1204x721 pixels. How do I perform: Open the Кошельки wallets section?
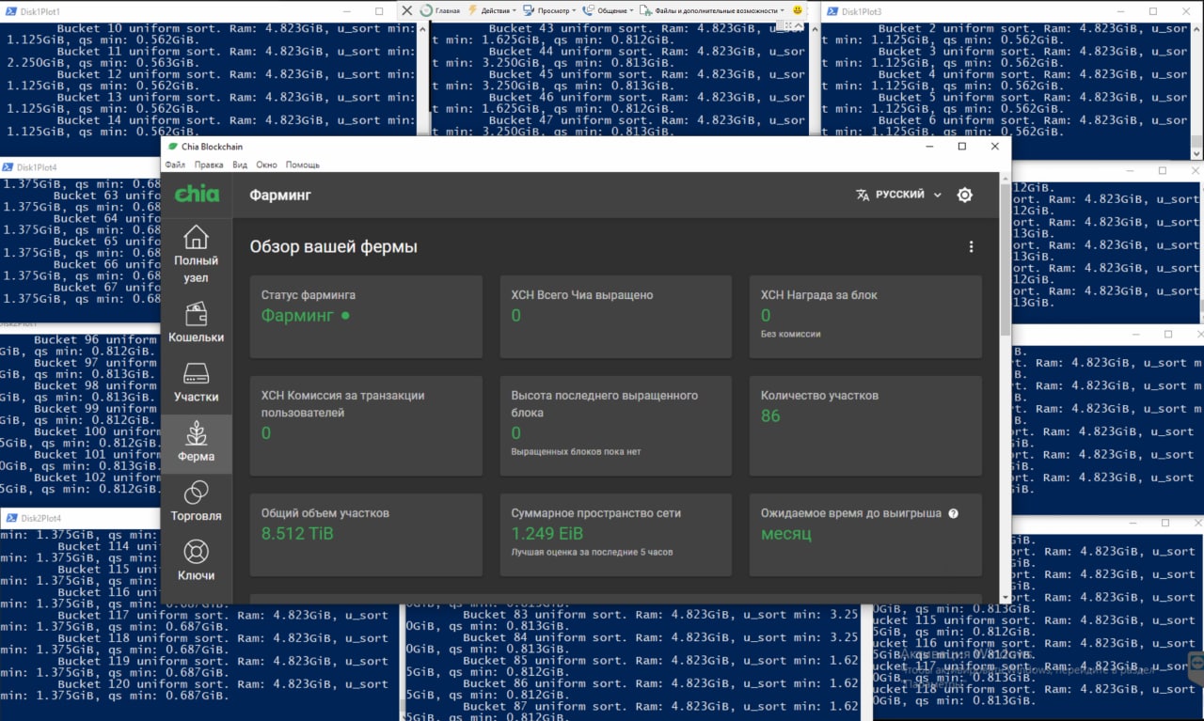[x=196, y=322]
